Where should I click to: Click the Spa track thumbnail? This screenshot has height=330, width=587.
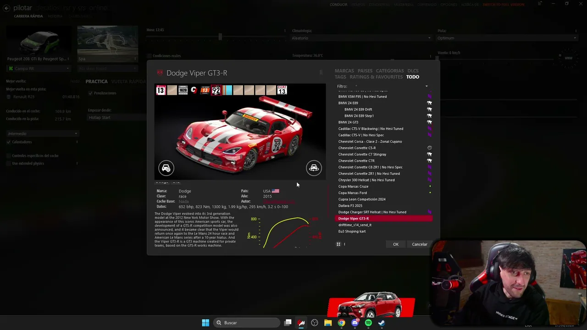pyautogui.click(x=108, y=43)
